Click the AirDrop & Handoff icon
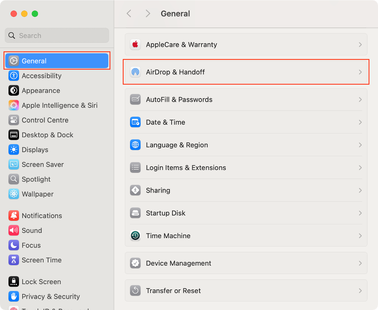Viewport: 378px width, 310px height. [x=135, y=72]
